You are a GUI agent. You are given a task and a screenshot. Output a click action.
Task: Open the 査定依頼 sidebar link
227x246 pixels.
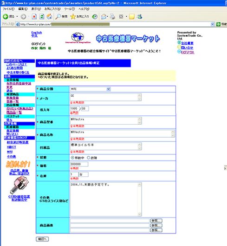click(13, 131)
